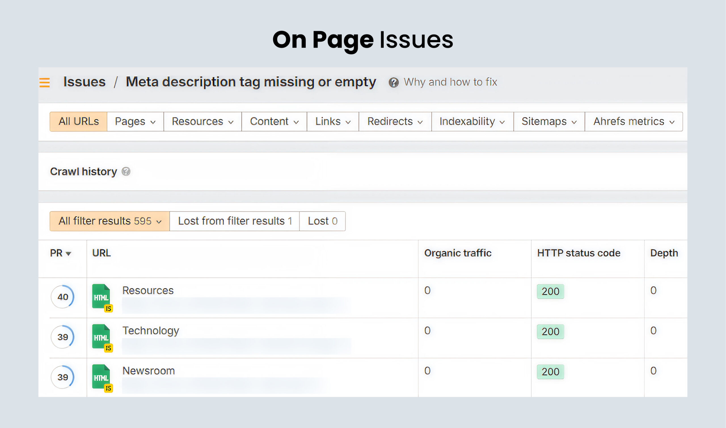Click the help icon next to Crawl history
Screen dimensions: 726x428
126,171
